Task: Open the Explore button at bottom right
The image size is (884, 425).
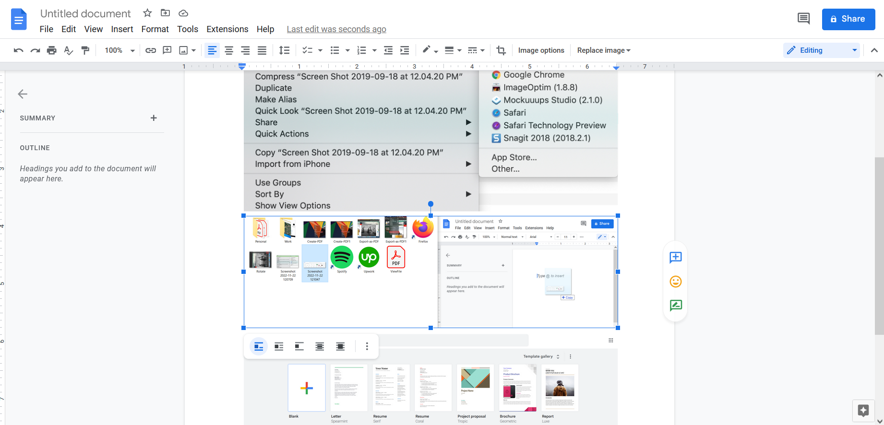Action: (863, 411)
